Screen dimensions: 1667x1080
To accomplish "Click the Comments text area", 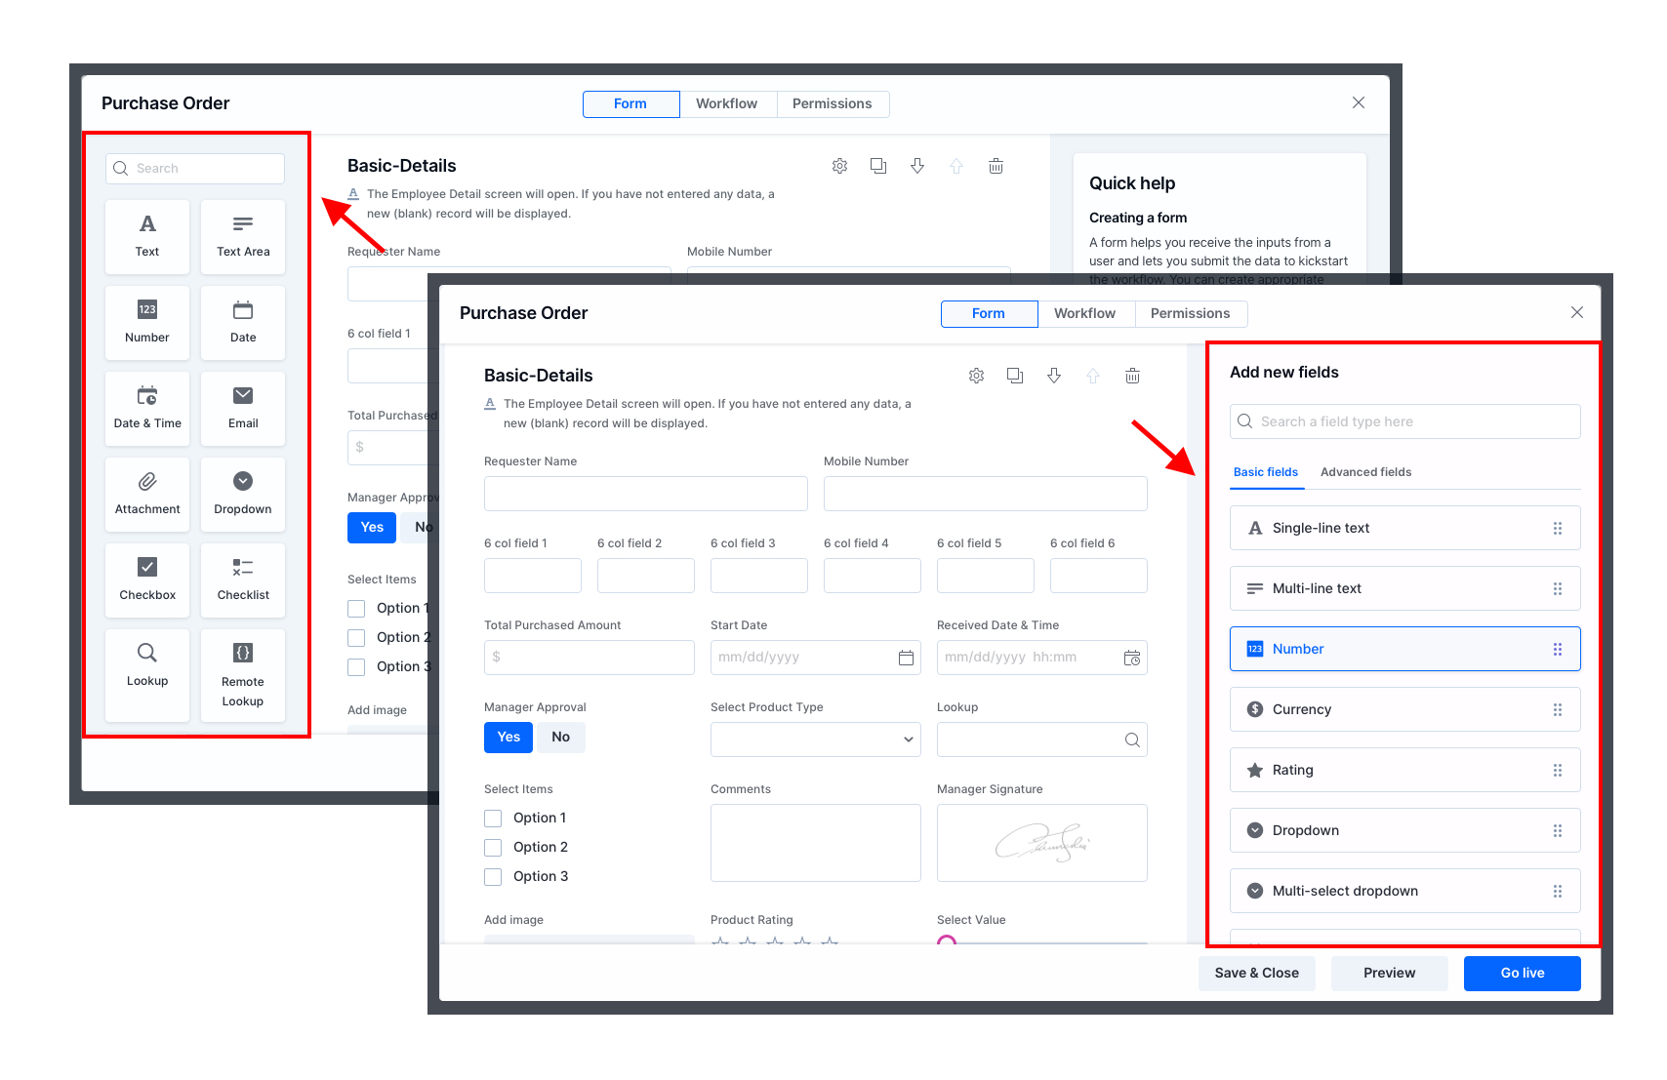I will pyautogui.click(x=816, y=843).
